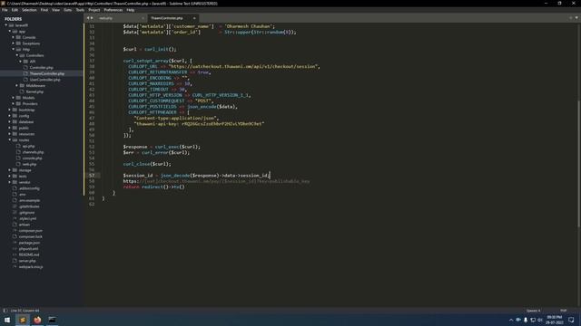Open the Project menu
581x326 pixels.
point(94,10)
